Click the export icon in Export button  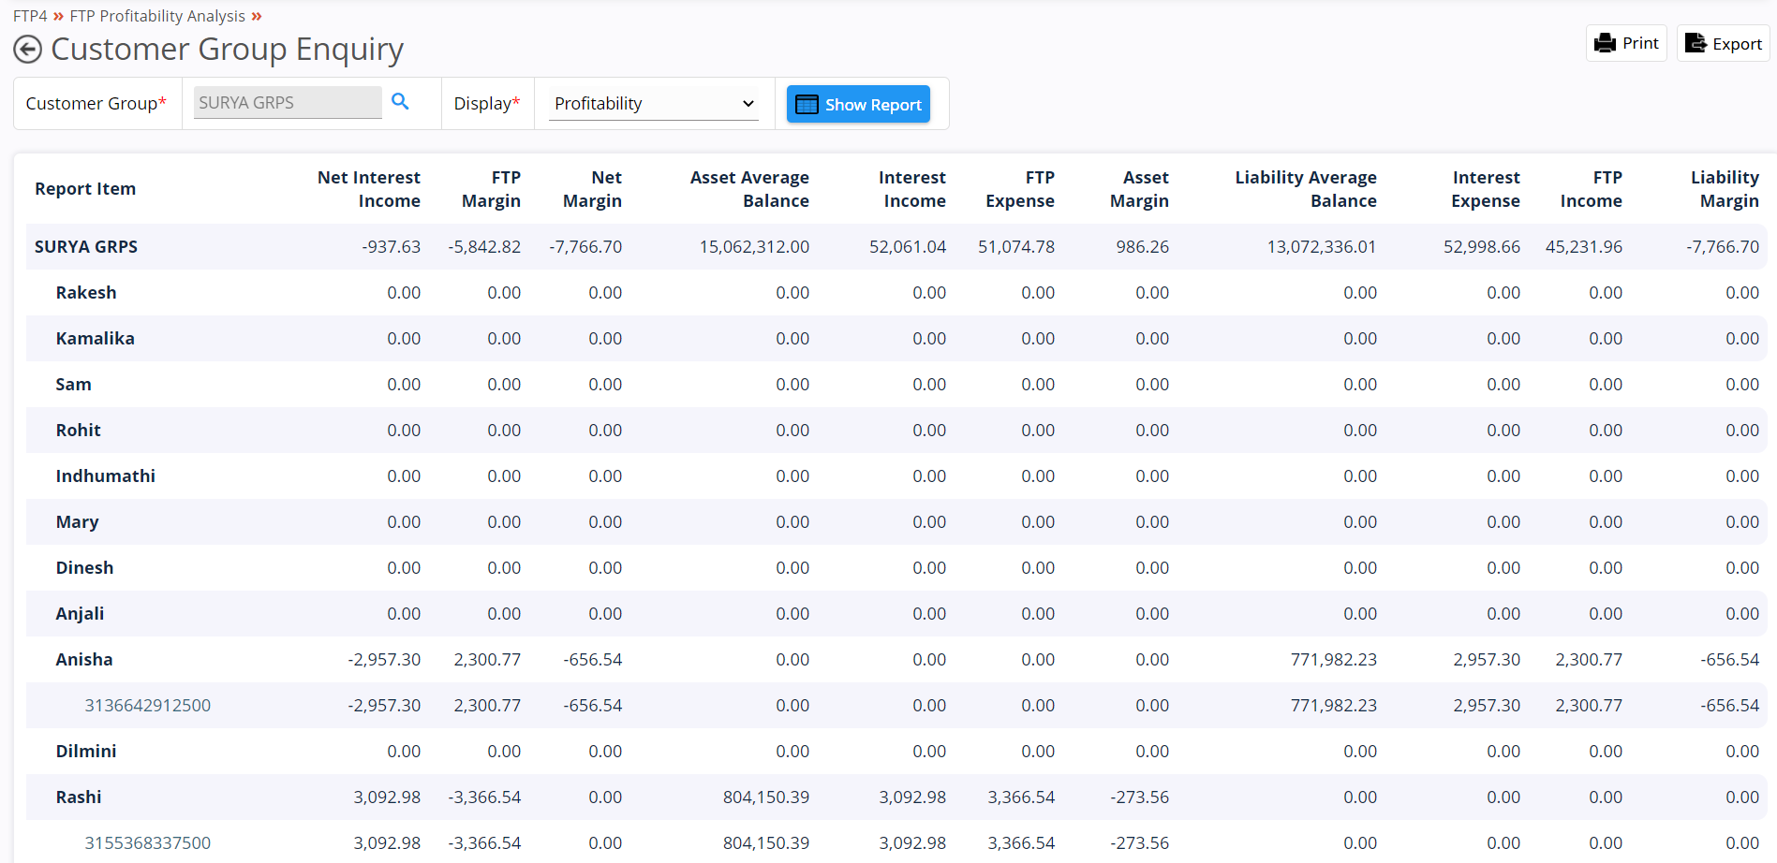tap(1696, 43)
